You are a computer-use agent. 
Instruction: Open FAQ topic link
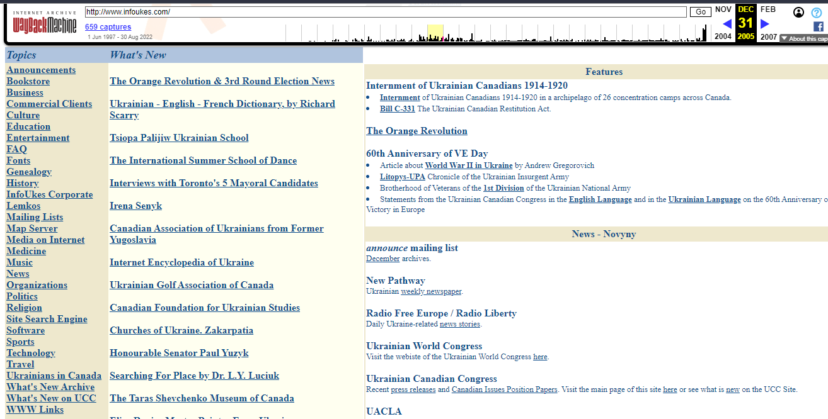(17, 149)
